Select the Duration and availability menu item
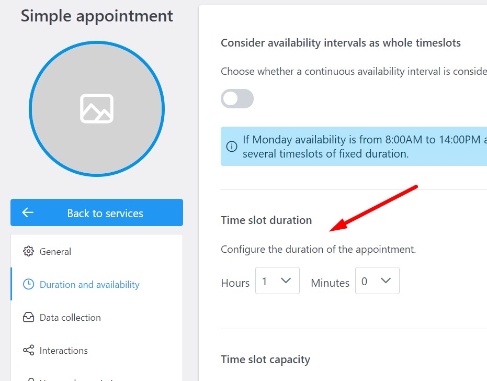487x381 pixels. click(97, 284)
